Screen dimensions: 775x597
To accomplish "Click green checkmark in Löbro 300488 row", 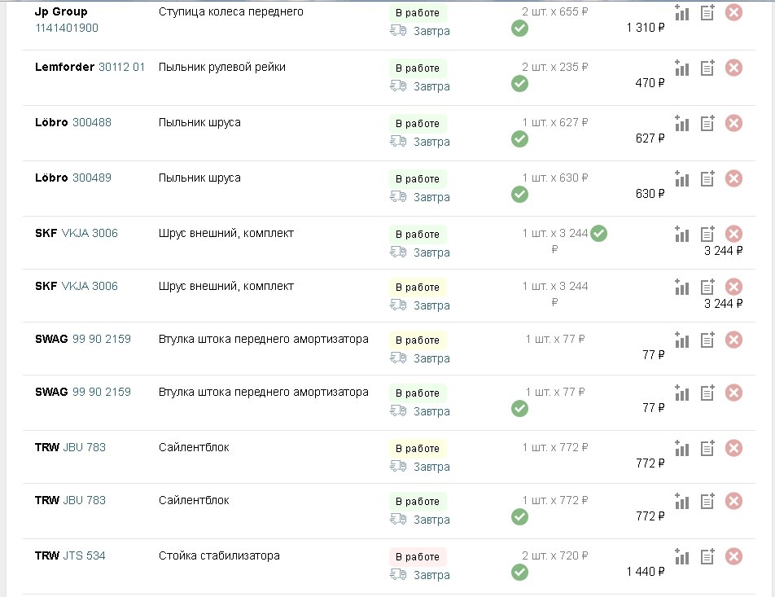I will 519,139.
